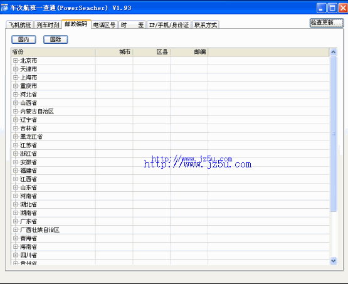Click the PowerSeacher title bar app icon
Screen dimensions: 348x284
(4, 8)
